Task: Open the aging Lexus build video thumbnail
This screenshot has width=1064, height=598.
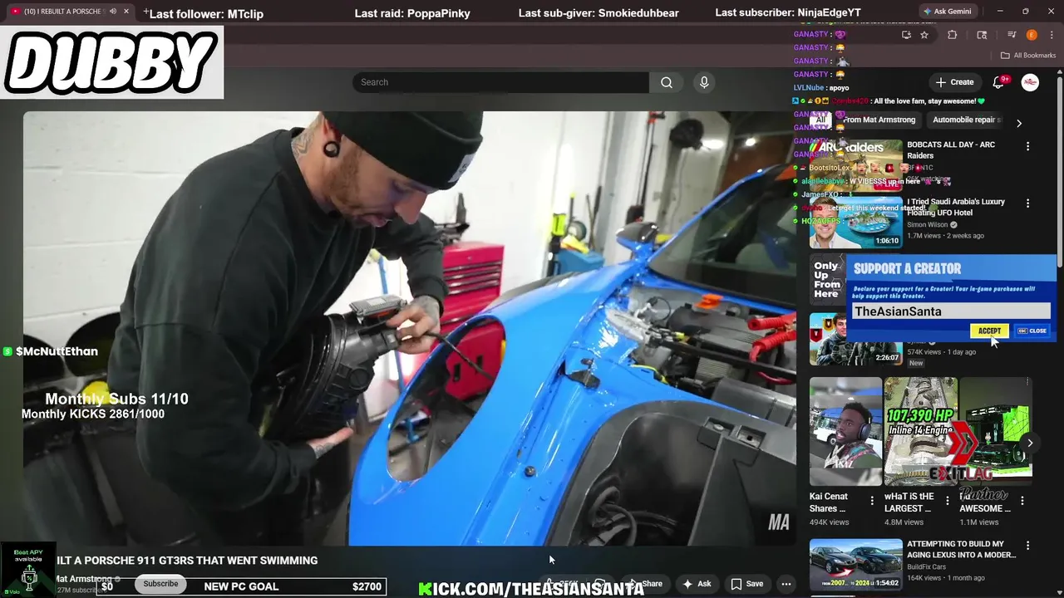Action: (855, 564)
